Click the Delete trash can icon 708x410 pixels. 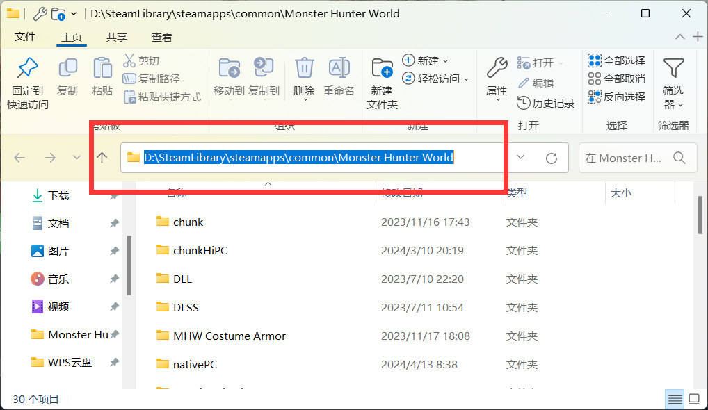pos(305,68)
